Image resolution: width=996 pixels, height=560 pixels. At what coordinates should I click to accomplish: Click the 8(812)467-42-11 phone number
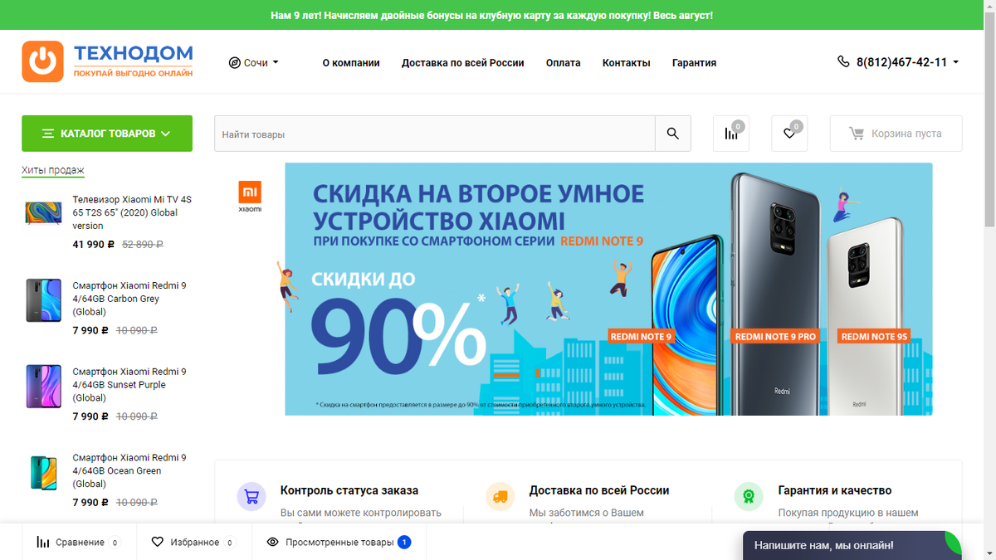(901, 62)
